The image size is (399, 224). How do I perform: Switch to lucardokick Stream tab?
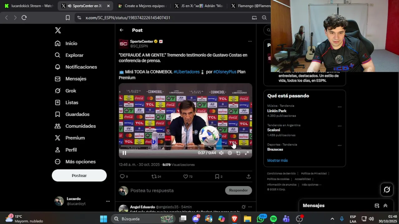pyautogui.click(x=29, y=6)
